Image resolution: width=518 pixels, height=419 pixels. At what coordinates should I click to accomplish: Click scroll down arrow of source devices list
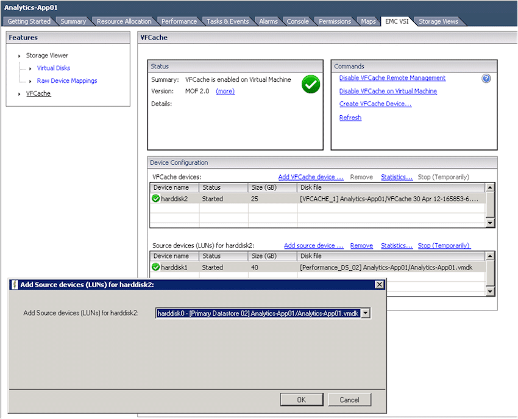490,291
